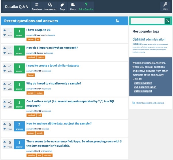Open the Users nav item

(x=73, y=7)
